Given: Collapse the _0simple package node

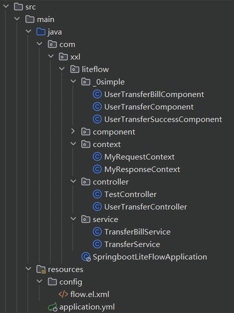Looking at the screenshot, I should [73, 81].
